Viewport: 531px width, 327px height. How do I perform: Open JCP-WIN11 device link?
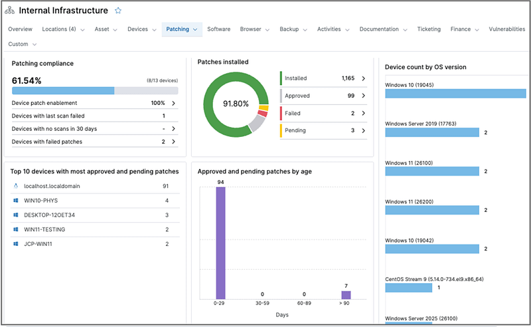click(38, 244)
